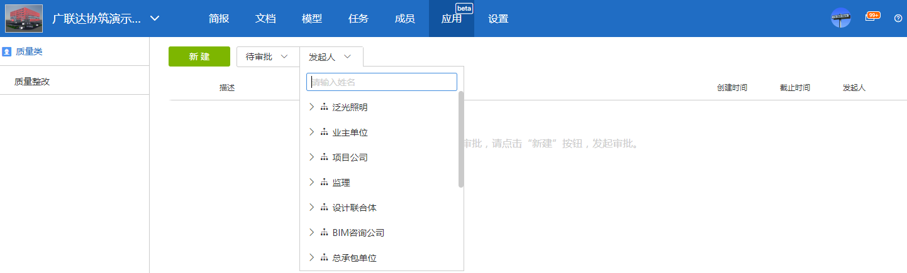Click the project thumbnail image at top-left
Image resolution: width=907 pixels, height=273 pixels.
coord(24,18)
